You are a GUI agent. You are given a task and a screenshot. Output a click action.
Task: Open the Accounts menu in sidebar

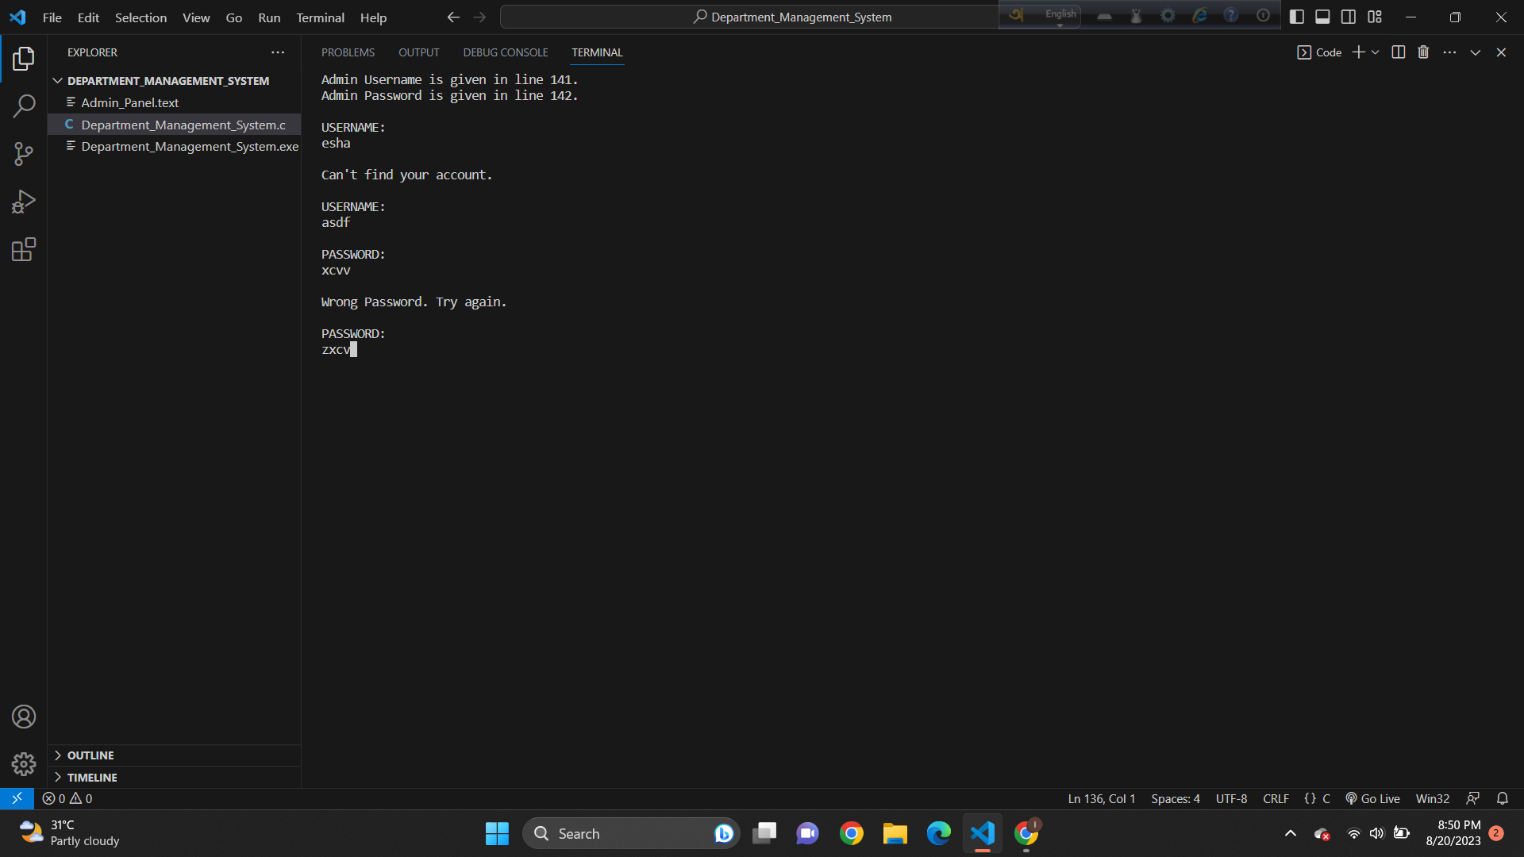tap(24, 716)
